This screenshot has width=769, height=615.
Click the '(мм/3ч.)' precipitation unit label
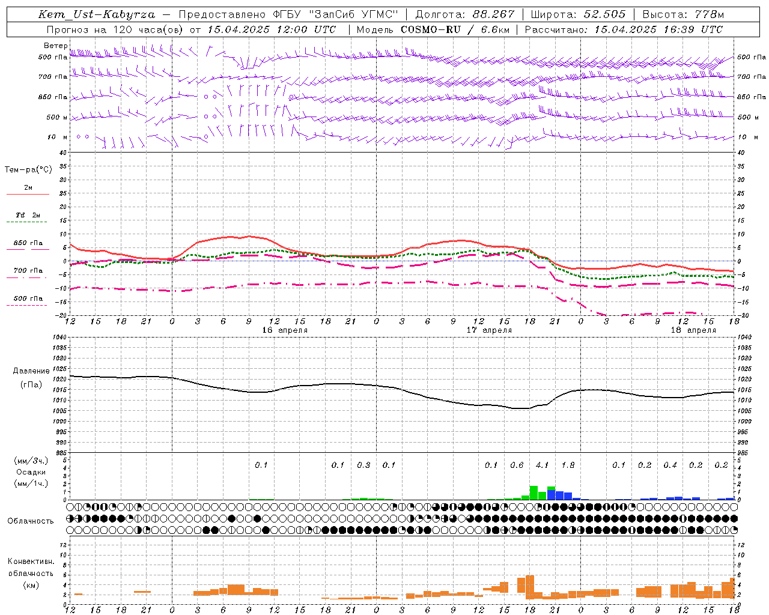pos(31,461)
